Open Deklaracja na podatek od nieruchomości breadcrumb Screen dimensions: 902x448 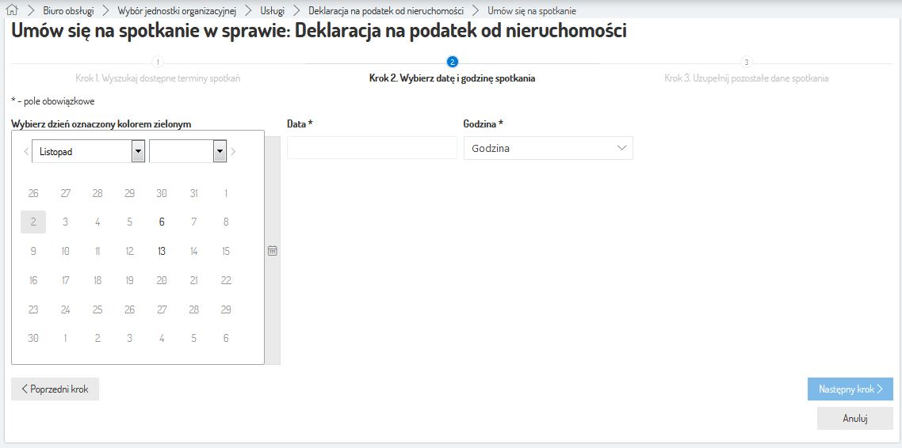[386, 11]
